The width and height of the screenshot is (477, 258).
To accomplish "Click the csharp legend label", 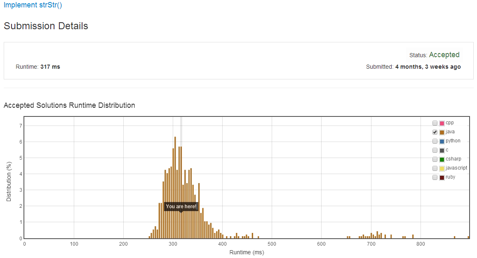I will click(x=453, y=159).
